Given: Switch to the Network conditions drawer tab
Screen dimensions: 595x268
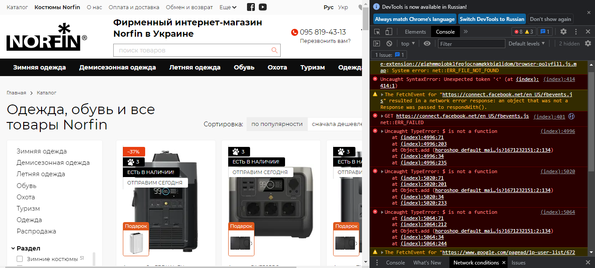Looking at the screenshot, I should point(476,263).
